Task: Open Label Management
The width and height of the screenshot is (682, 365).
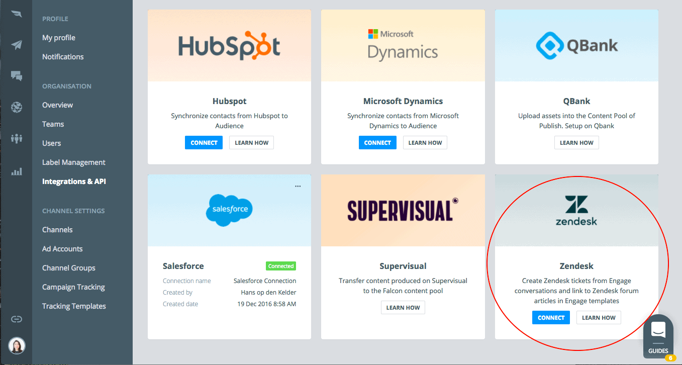Action: coord(74,162)
